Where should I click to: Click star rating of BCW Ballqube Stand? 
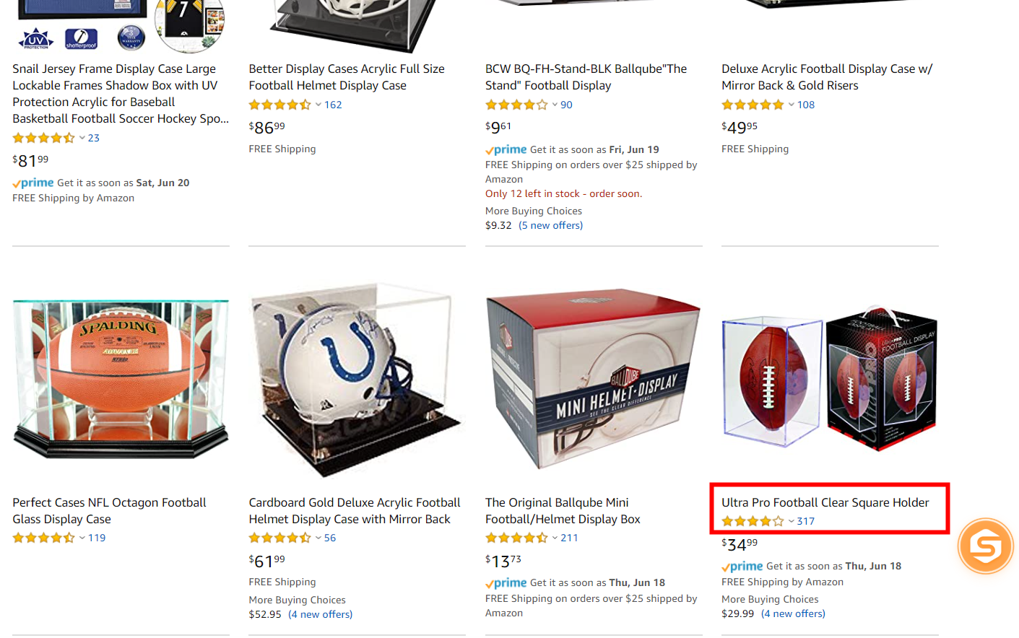click(516, 105)
